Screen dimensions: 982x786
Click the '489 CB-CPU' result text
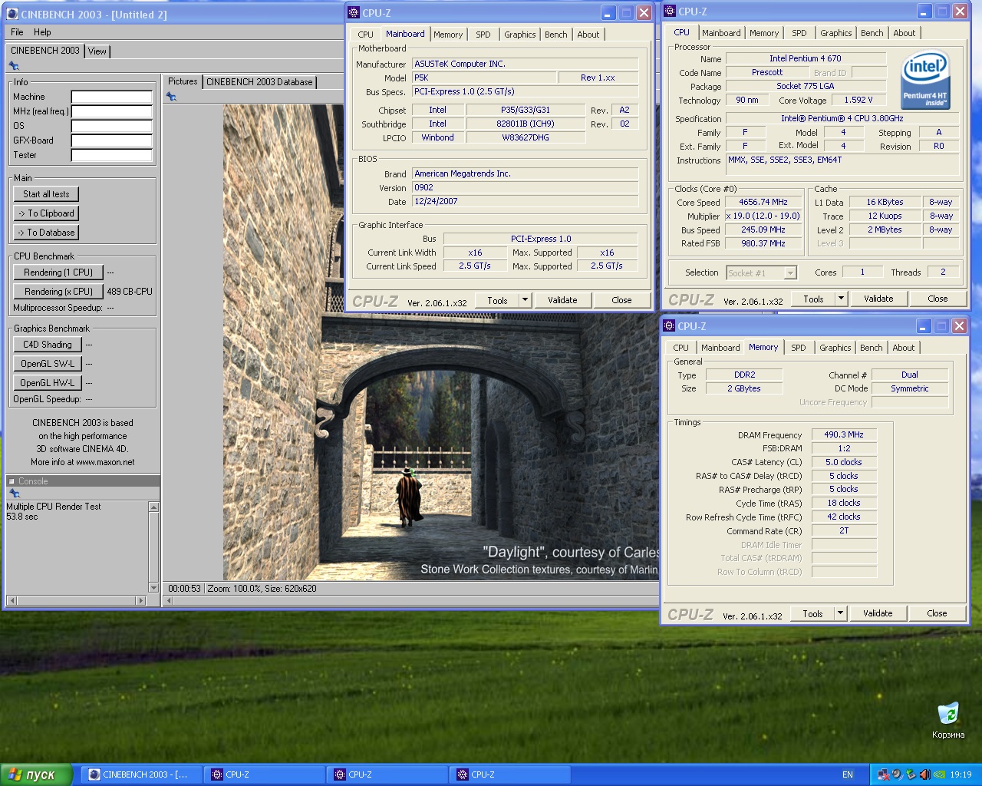coord(130,292)
